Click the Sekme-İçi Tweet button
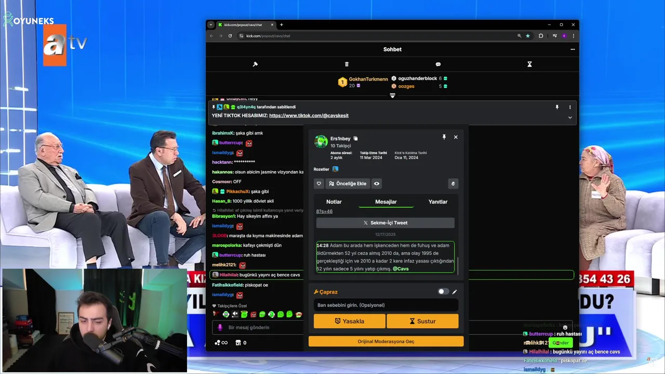Viewport: 665px width, 374px height. pyautogui.click(x=385, y=223)
